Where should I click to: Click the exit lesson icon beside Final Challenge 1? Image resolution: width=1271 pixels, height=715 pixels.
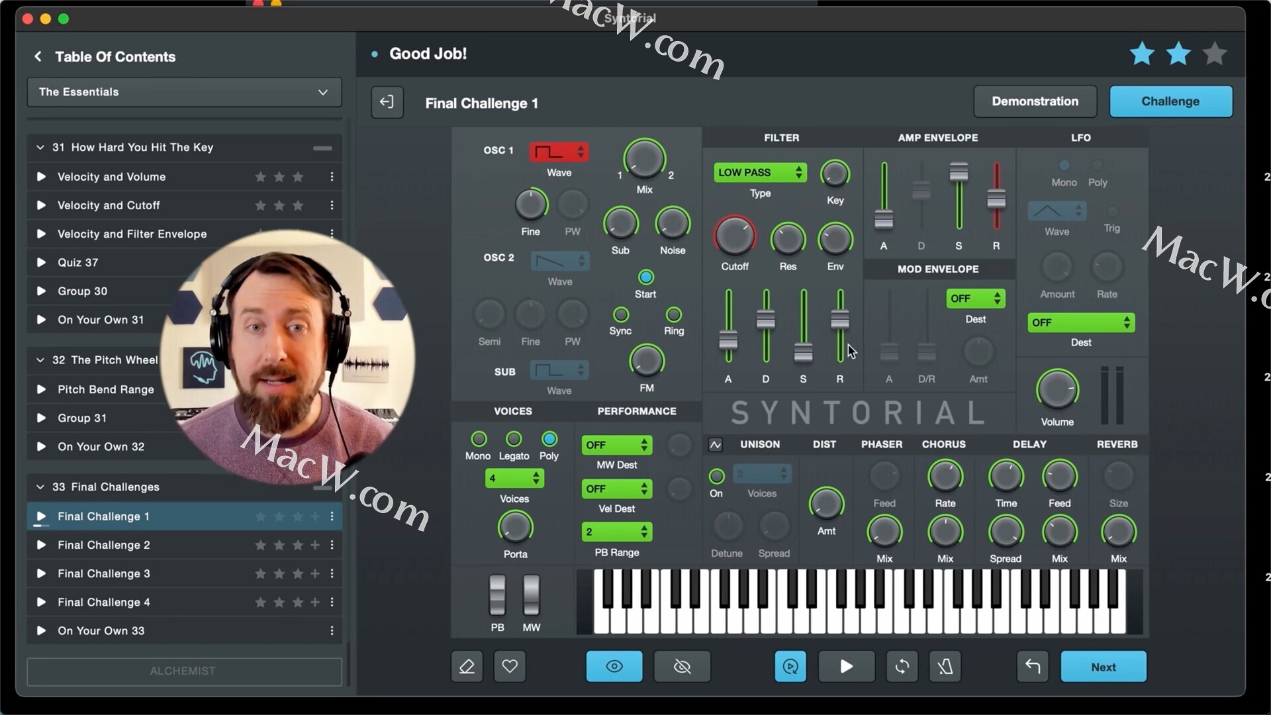(387, 102)
